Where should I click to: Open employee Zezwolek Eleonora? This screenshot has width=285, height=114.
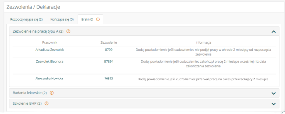(x=50, y=62)
